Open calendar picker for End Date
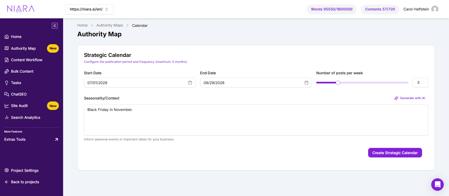Viewport: 449px width, 196px height. (x=306, y=83)
